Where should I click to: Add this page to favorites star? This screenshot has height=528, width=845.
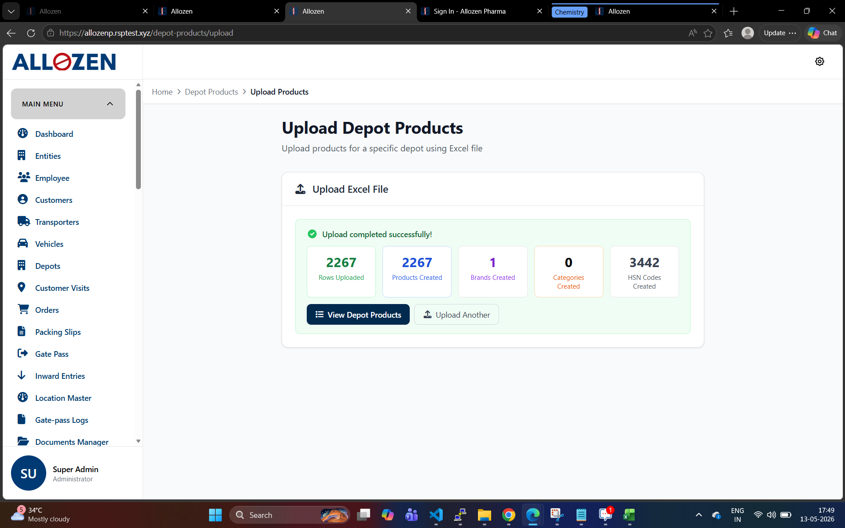click(x=708, y=33)
